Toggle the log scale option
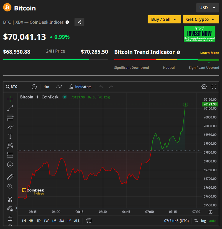Viewport: 222px width, 229px height. [203, 221]
